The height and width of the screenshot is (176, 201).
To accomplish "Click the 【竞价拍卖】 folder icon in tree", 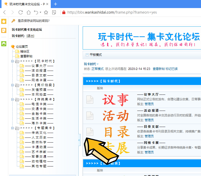I will coord(17,85).
